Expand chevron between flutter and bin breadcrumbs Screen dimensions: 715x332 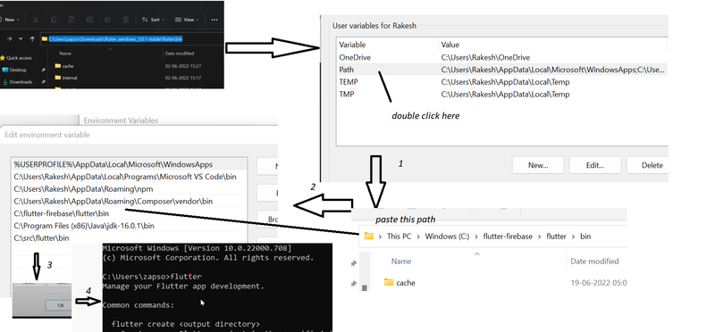[573, 237]
